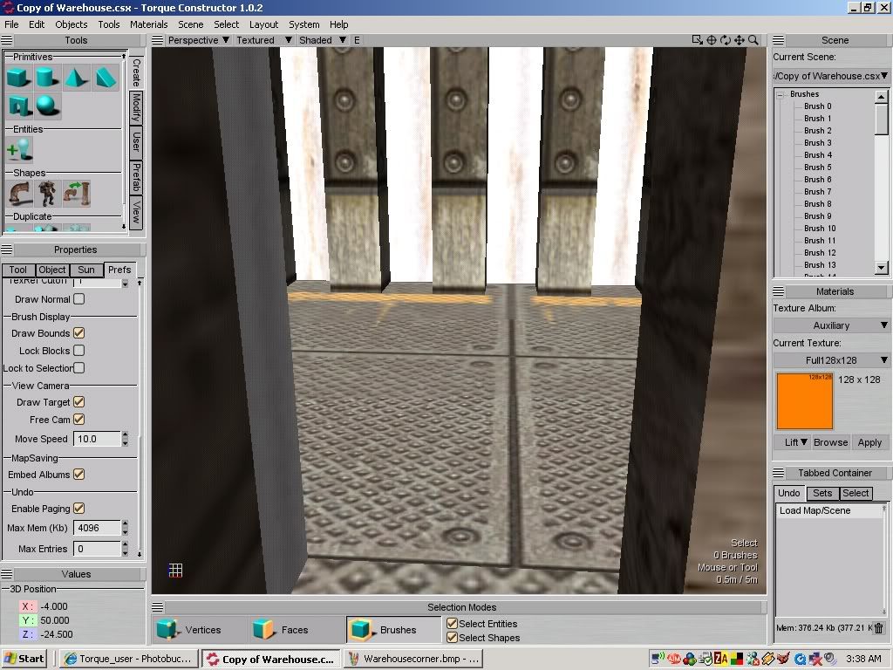Open the Perspective view dropdown
This screenshot has height=670, width=893.
198,40
